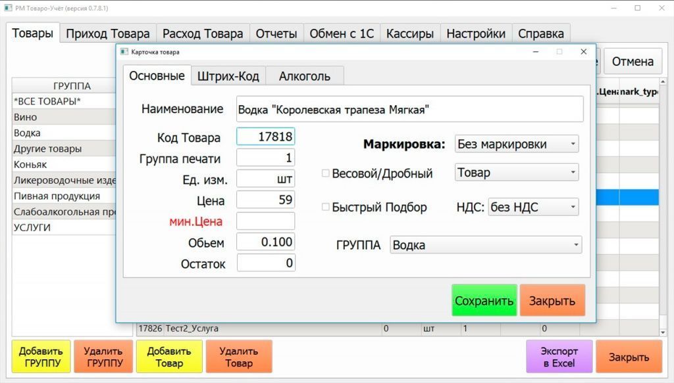Click Закрыть at bottom of main window
Screen dimensions: 674x383
click(x=629, y=357)
